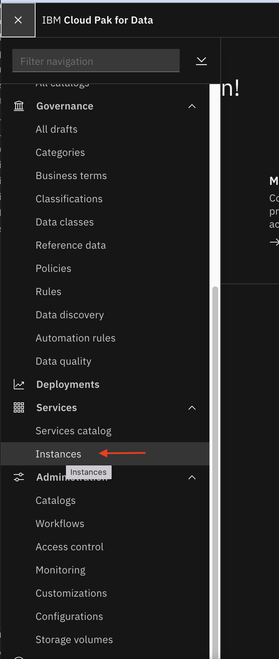Click the Services section heading label
279x659 pixels.
tap(57, 407)
